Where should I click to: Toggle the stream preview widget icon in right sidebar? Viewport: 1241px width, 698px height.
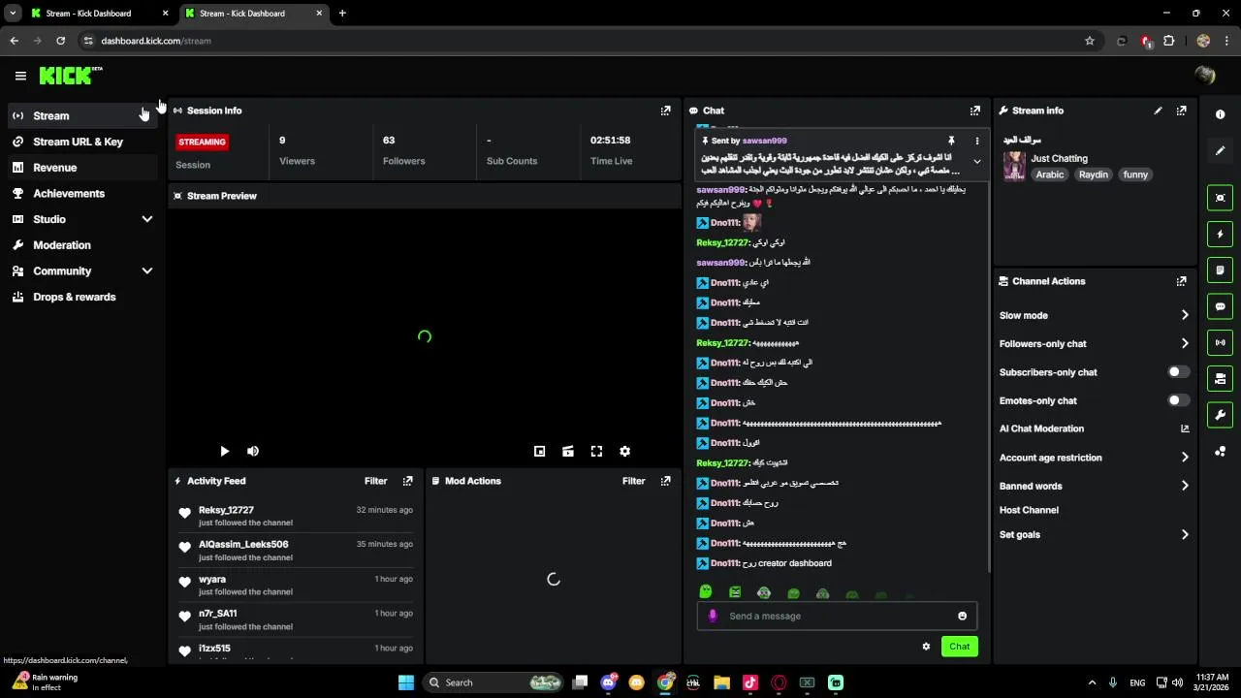point(1220,198)
